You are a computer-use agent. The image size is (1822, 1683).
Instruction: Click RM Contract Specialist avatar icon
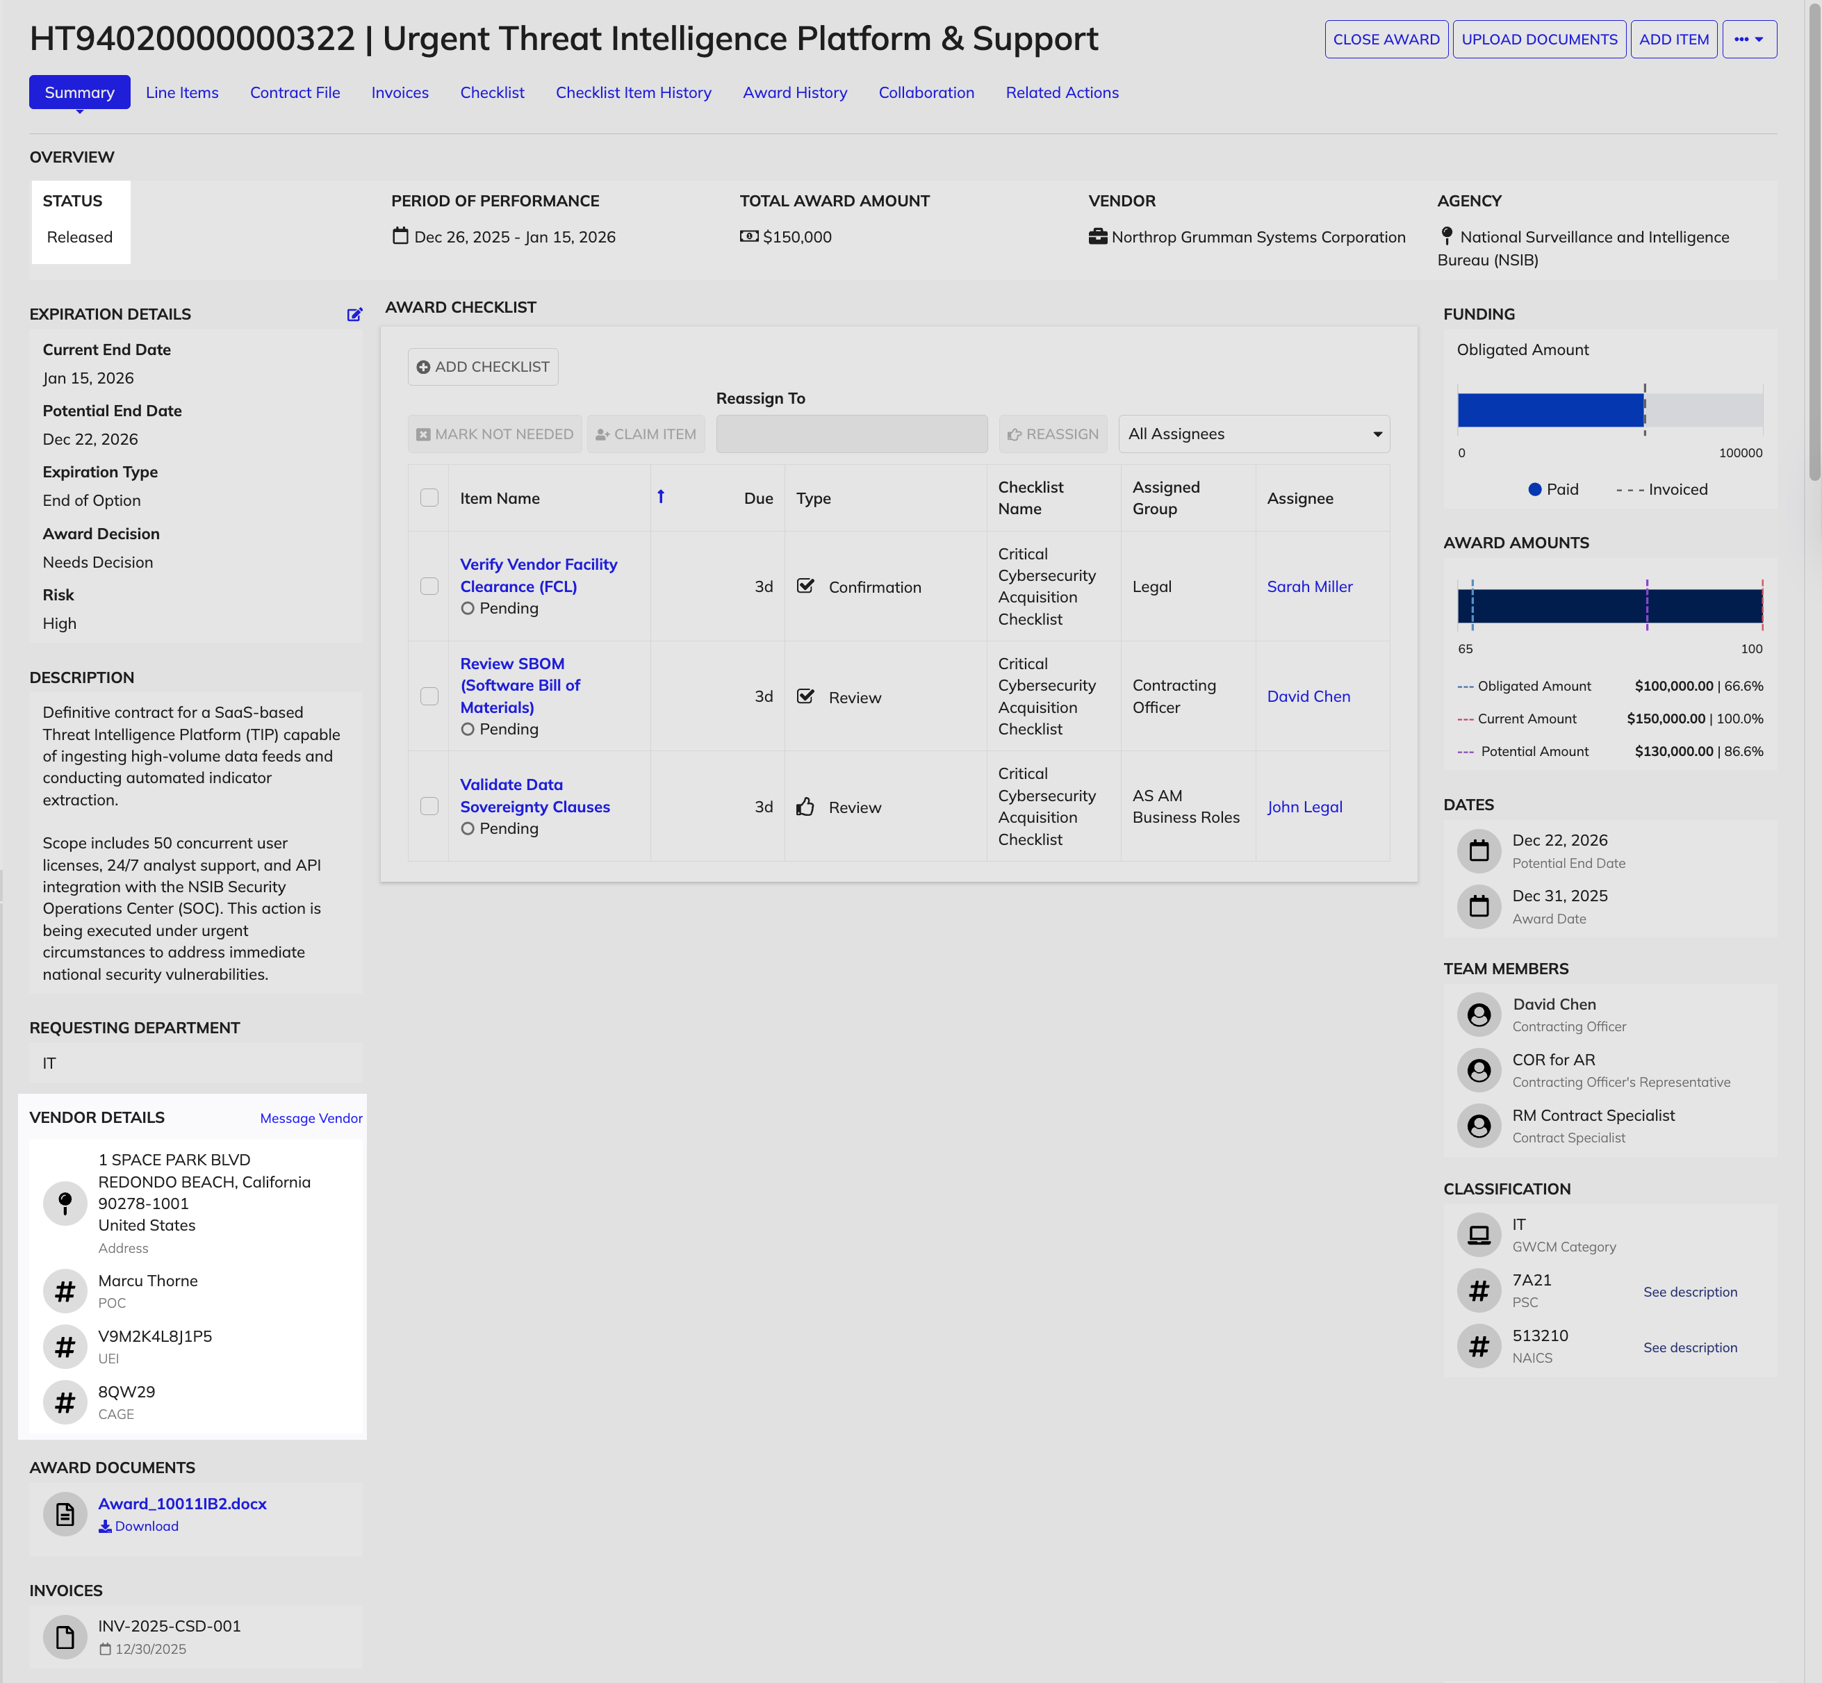point(1479,1126)
